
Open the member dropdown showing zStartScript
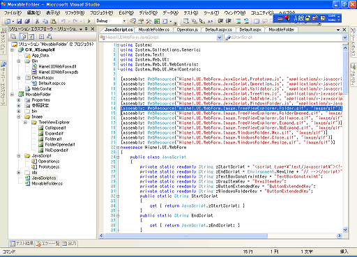pyautogui.click(x=344, y=38)
